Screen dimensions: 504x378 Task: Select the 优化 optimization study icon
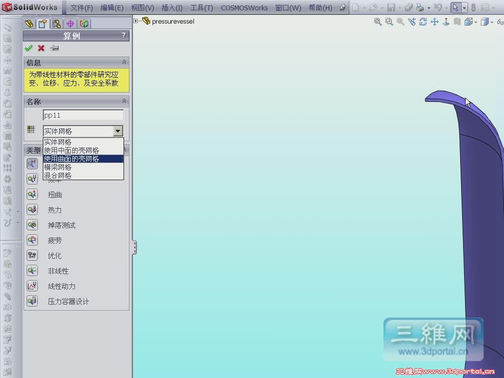coord(32,255)
